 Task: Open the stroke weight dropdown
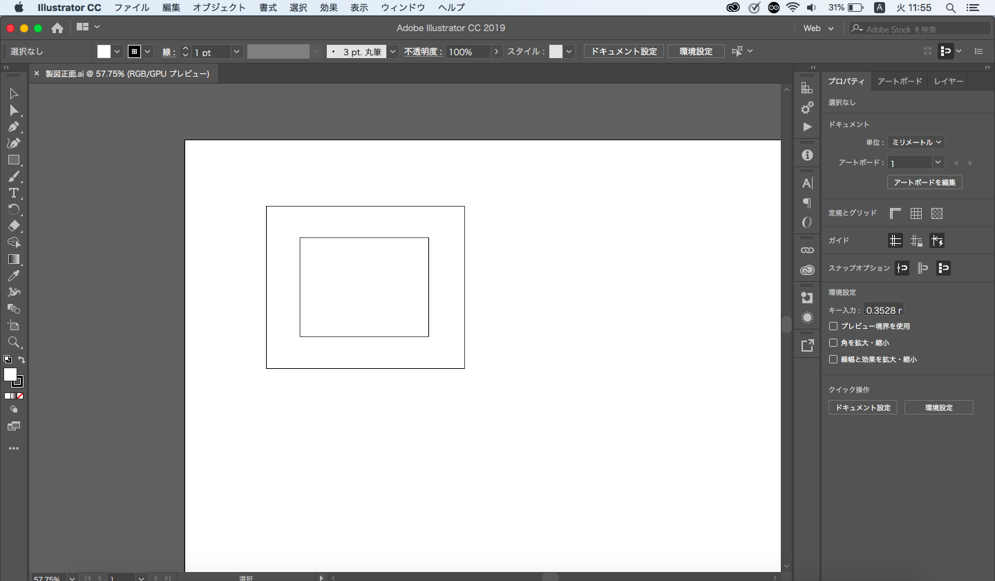click(x=236, y=52)
